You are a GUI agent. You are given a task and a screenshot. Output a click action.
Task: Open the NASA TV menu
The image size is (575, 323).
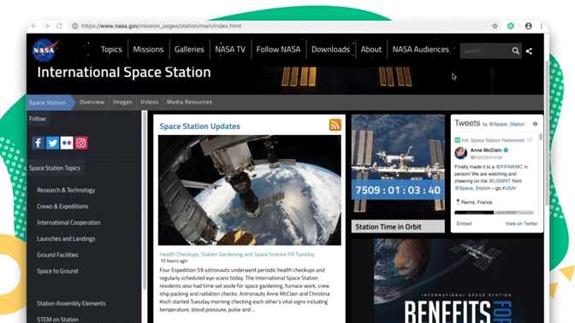tap(230, 50)
